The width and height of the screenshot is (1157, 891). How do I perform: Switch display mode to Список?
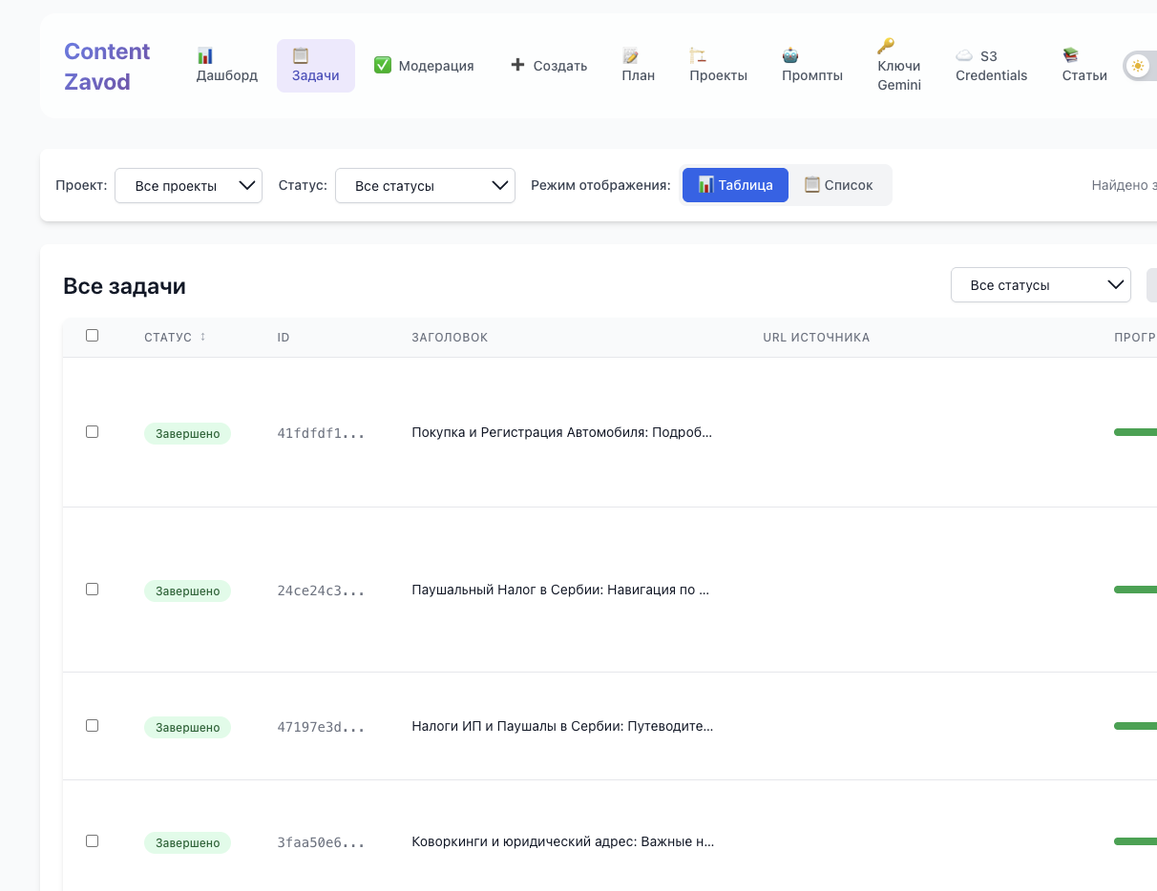838,185
